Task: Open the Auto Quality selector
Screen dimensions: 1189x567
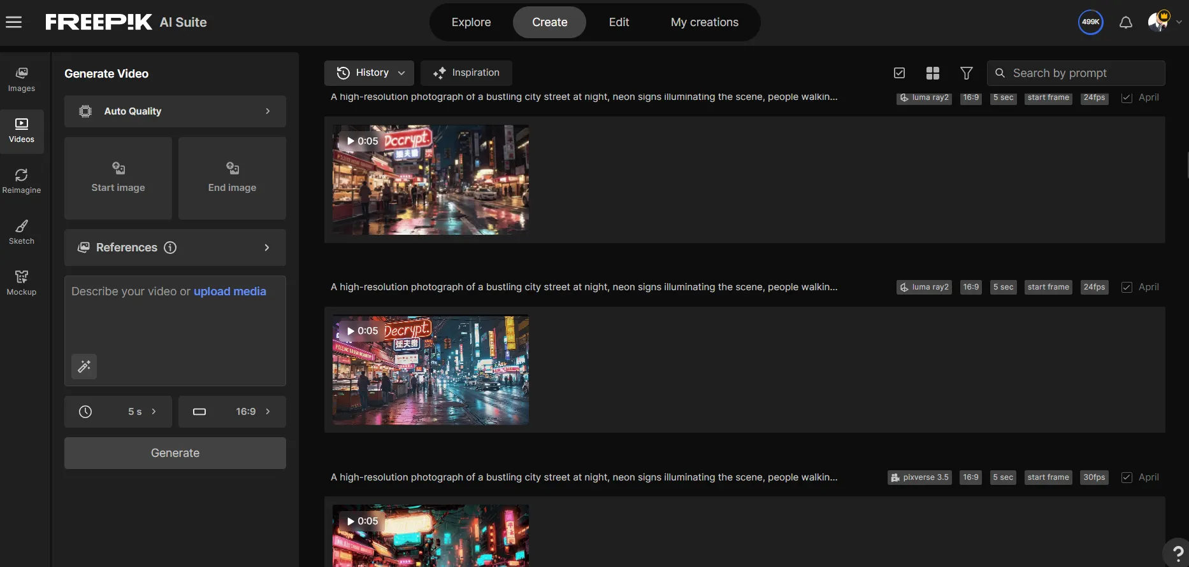Action: point(175,111)
